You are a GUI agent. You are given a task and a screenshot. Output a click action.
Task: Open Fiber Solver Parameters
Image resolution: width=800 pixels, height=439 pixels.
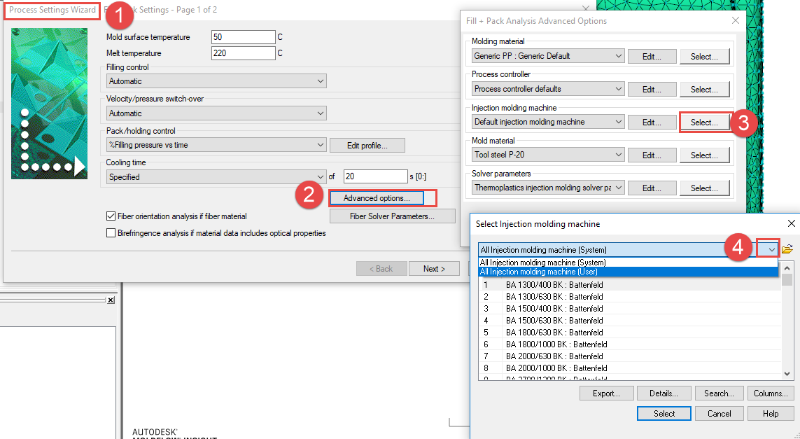392,216
